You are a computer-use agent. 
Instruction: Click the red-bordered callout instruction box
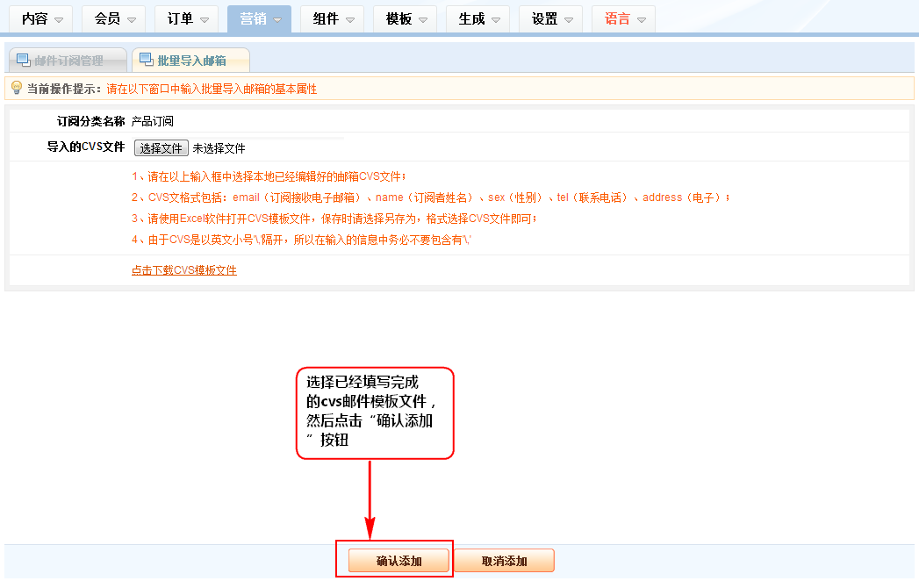pos(375,412)
